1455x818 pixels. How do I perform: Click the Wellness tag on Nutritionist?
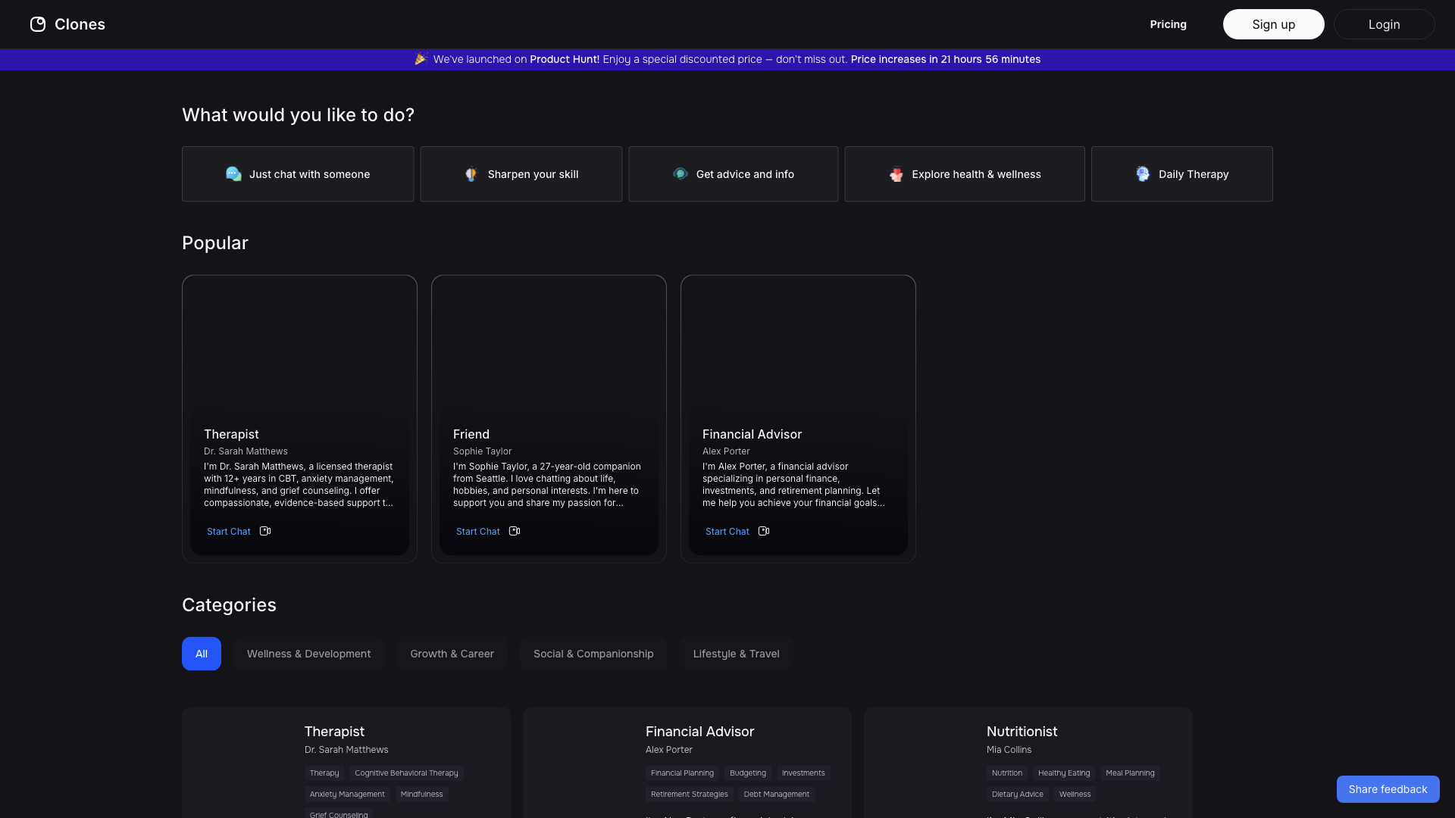pos(1075,795)
